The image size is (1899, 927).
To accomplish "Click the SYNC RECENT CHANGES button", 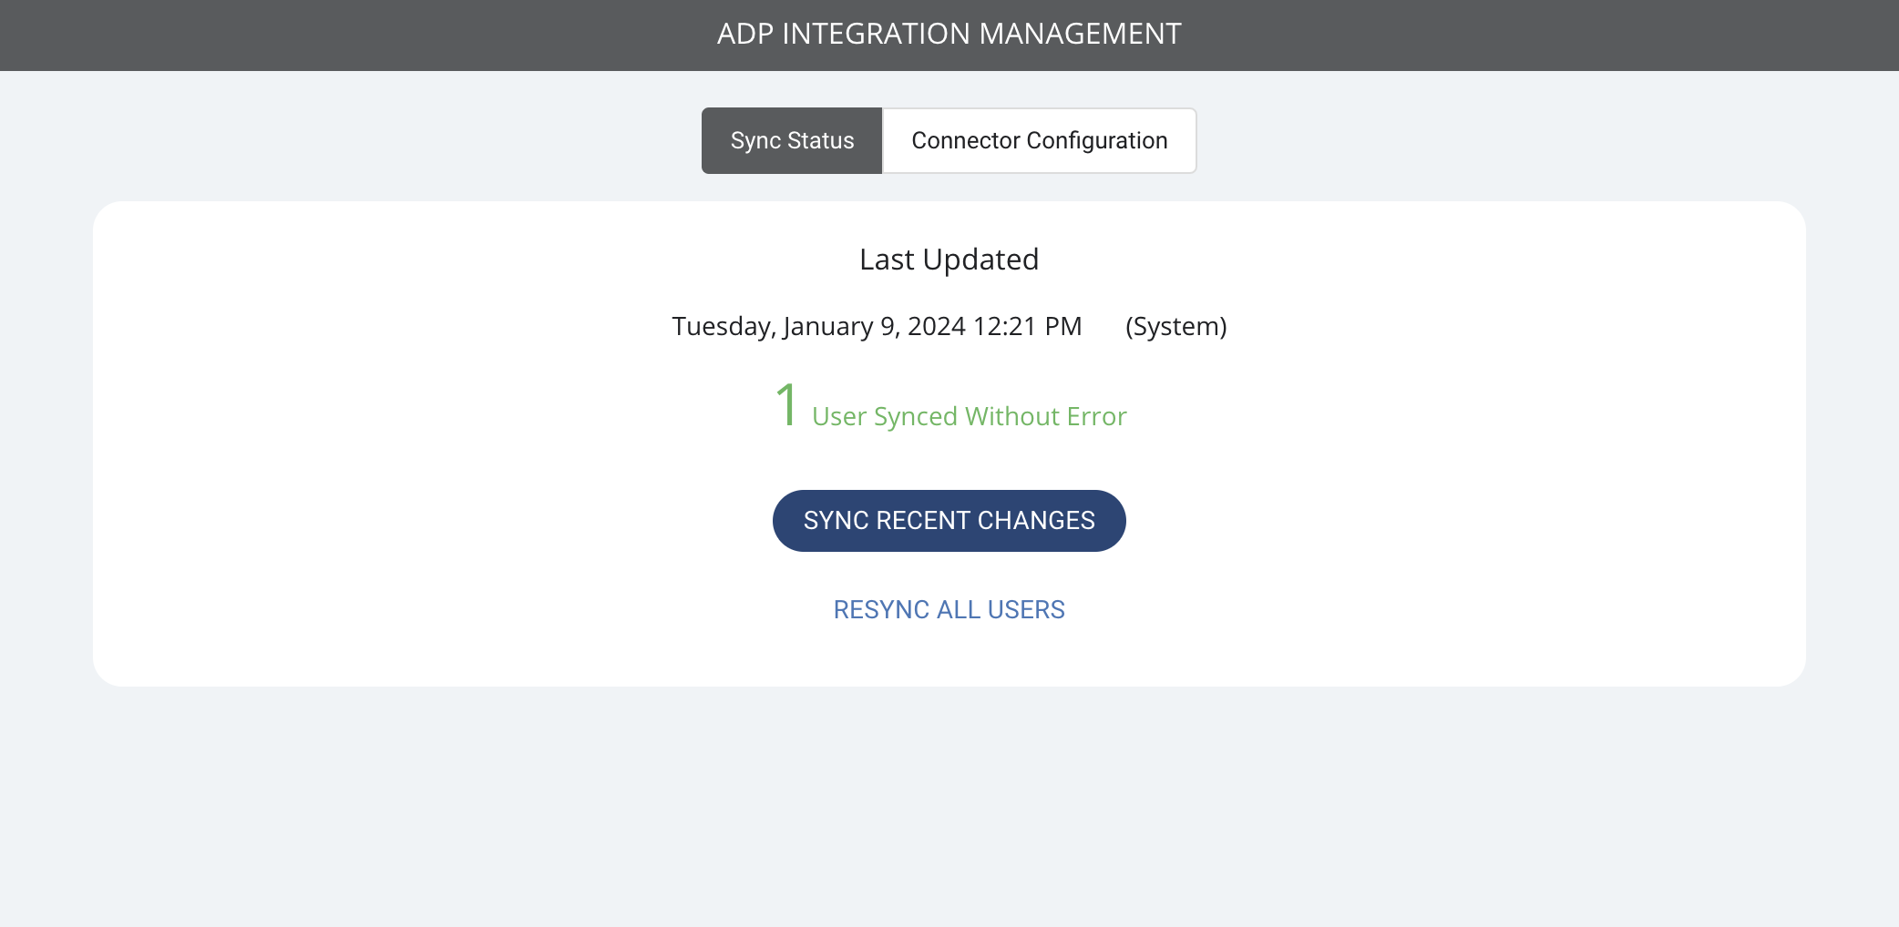I will click(949, 521).
